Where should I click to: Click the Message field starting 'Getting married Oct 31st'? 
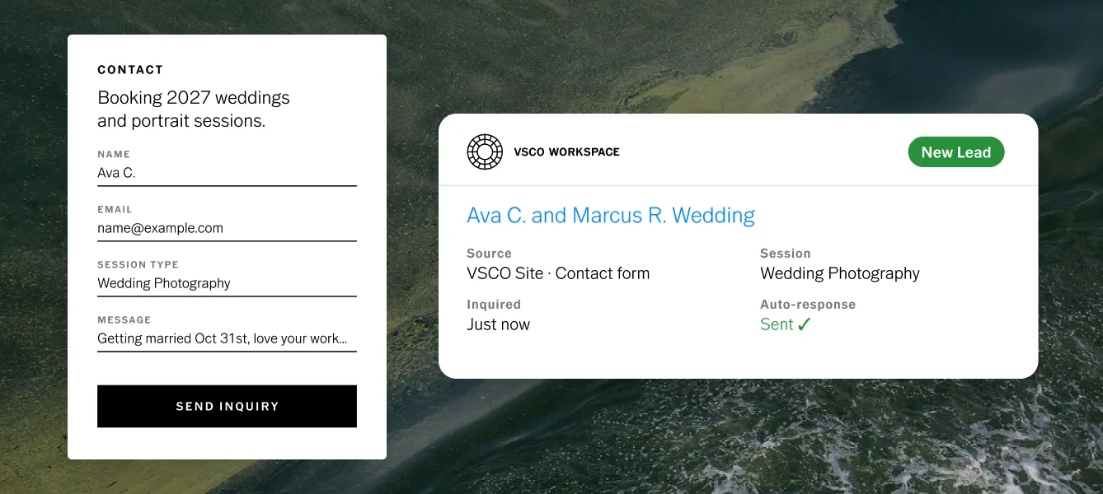(227, 338)
